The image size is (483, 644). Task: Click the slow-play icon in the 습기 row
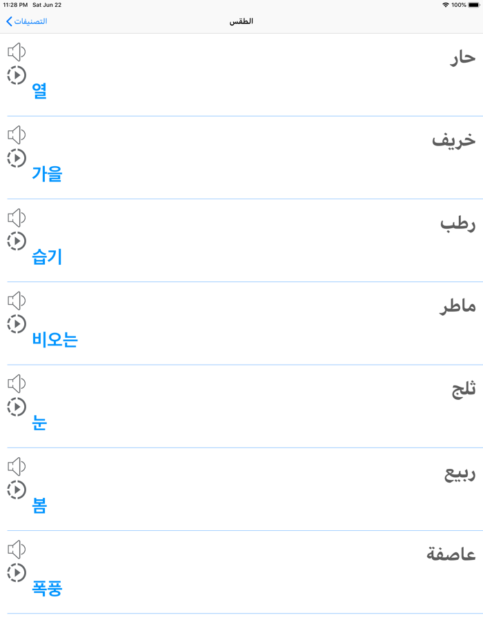tap(16, 240)
